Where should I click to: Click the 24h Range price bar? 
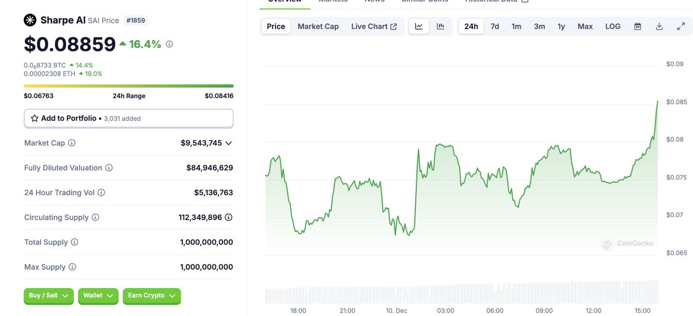click(x=128, y=86)
